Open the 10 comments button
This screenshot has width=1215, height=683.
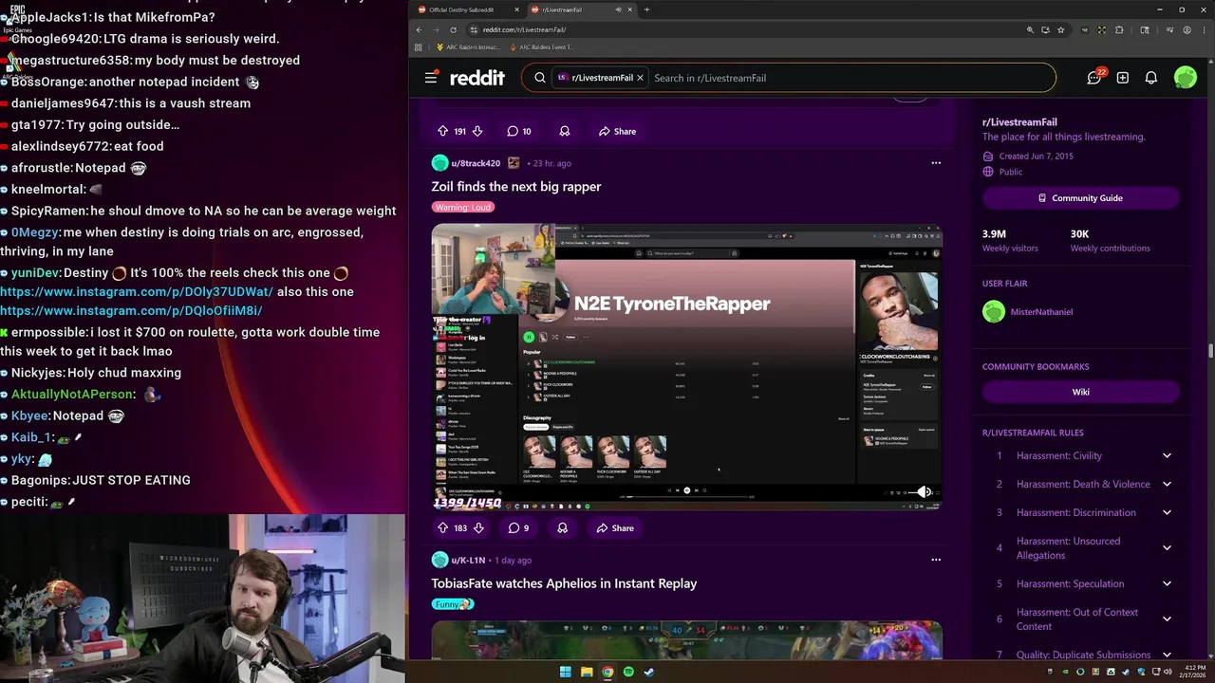click(x=519, y=132)
